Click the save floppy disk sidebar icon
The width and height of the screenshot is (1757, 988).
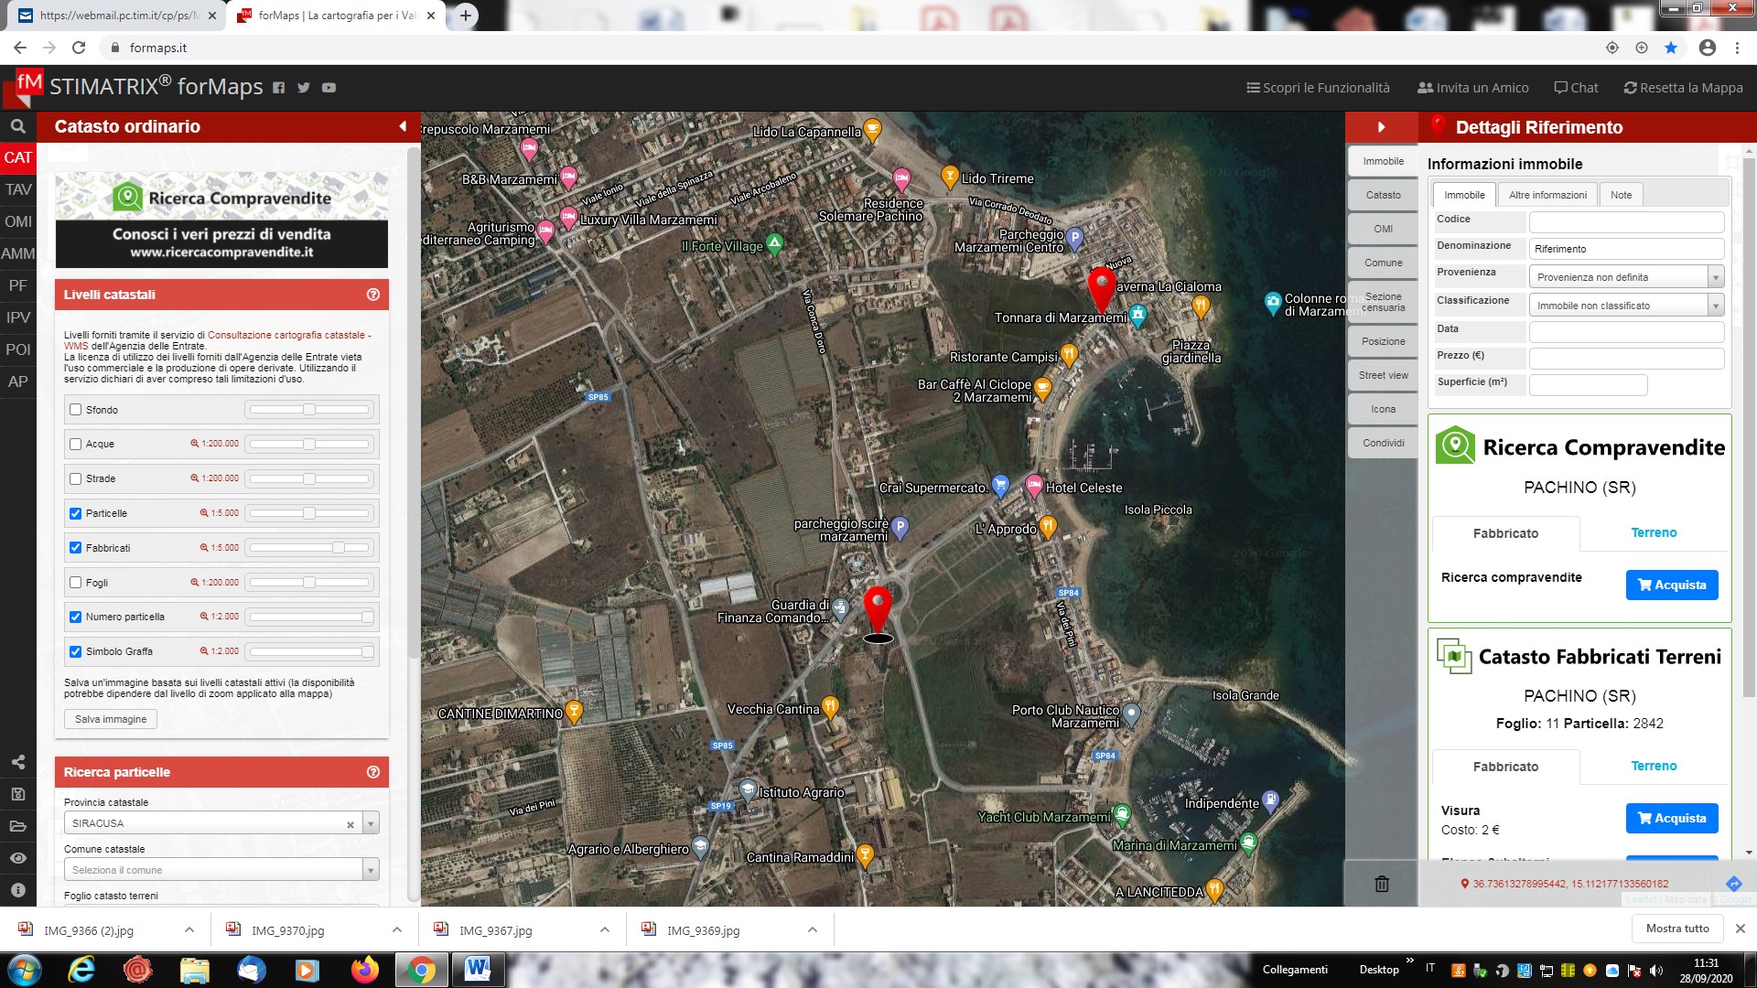pyautogui.click(x=17, y=794)
